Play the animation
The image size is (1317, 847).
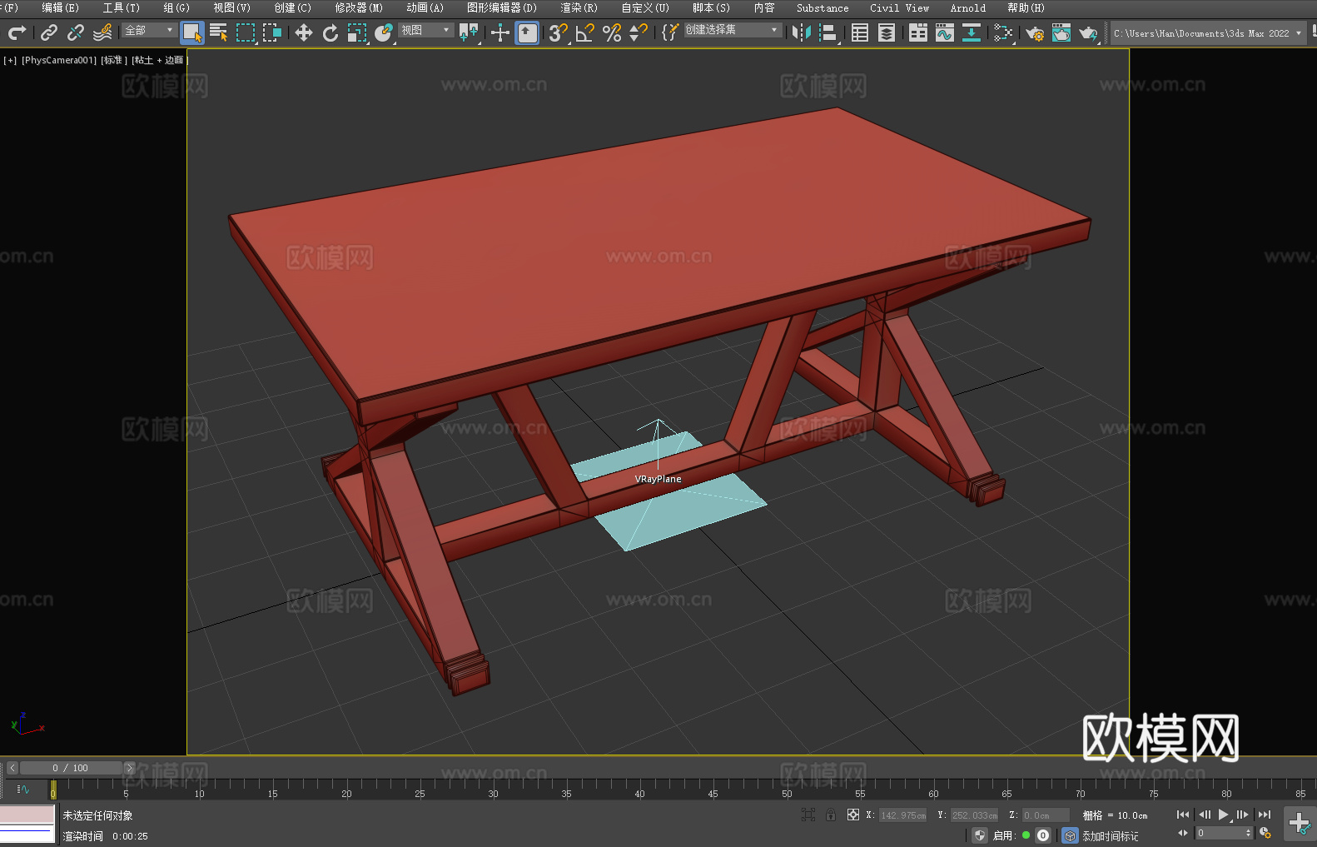point(1224,815)
